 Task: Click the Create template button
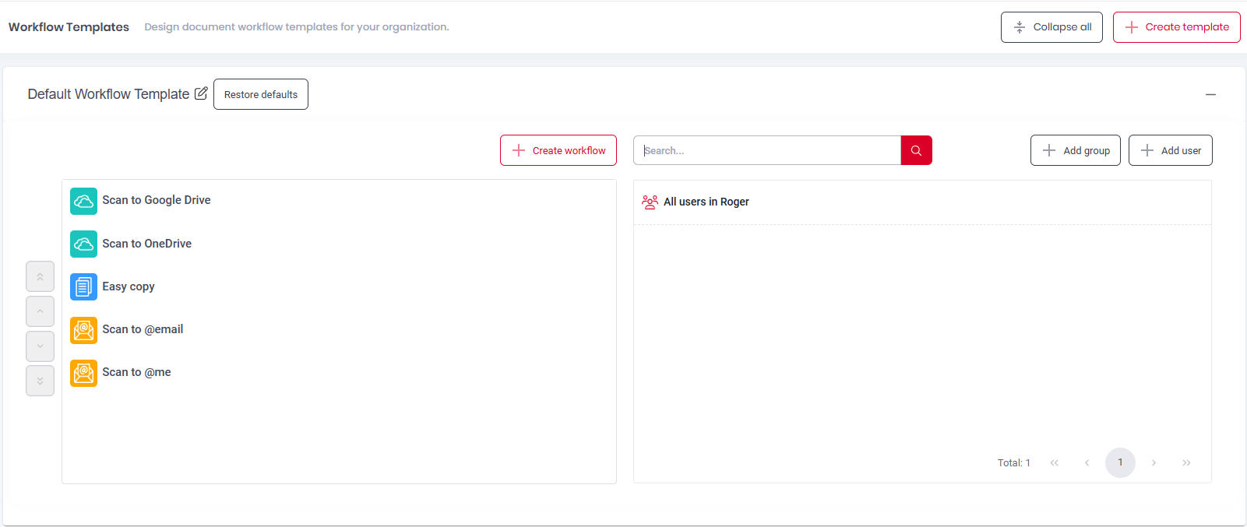[x=1176, y=27]
